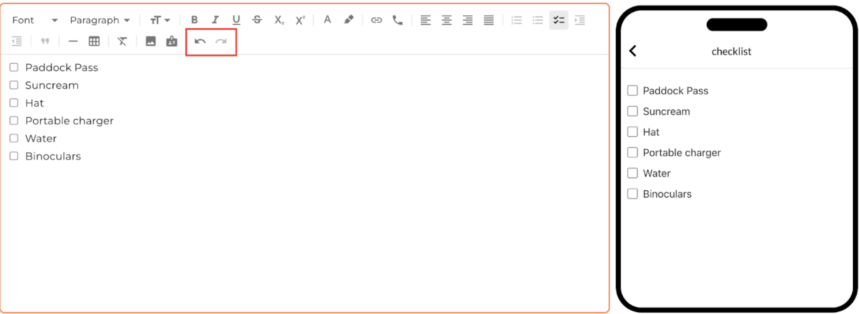This screenshot has height=314, width=859.
Task: Click the highlight marker icon
Action: (349, 20)
